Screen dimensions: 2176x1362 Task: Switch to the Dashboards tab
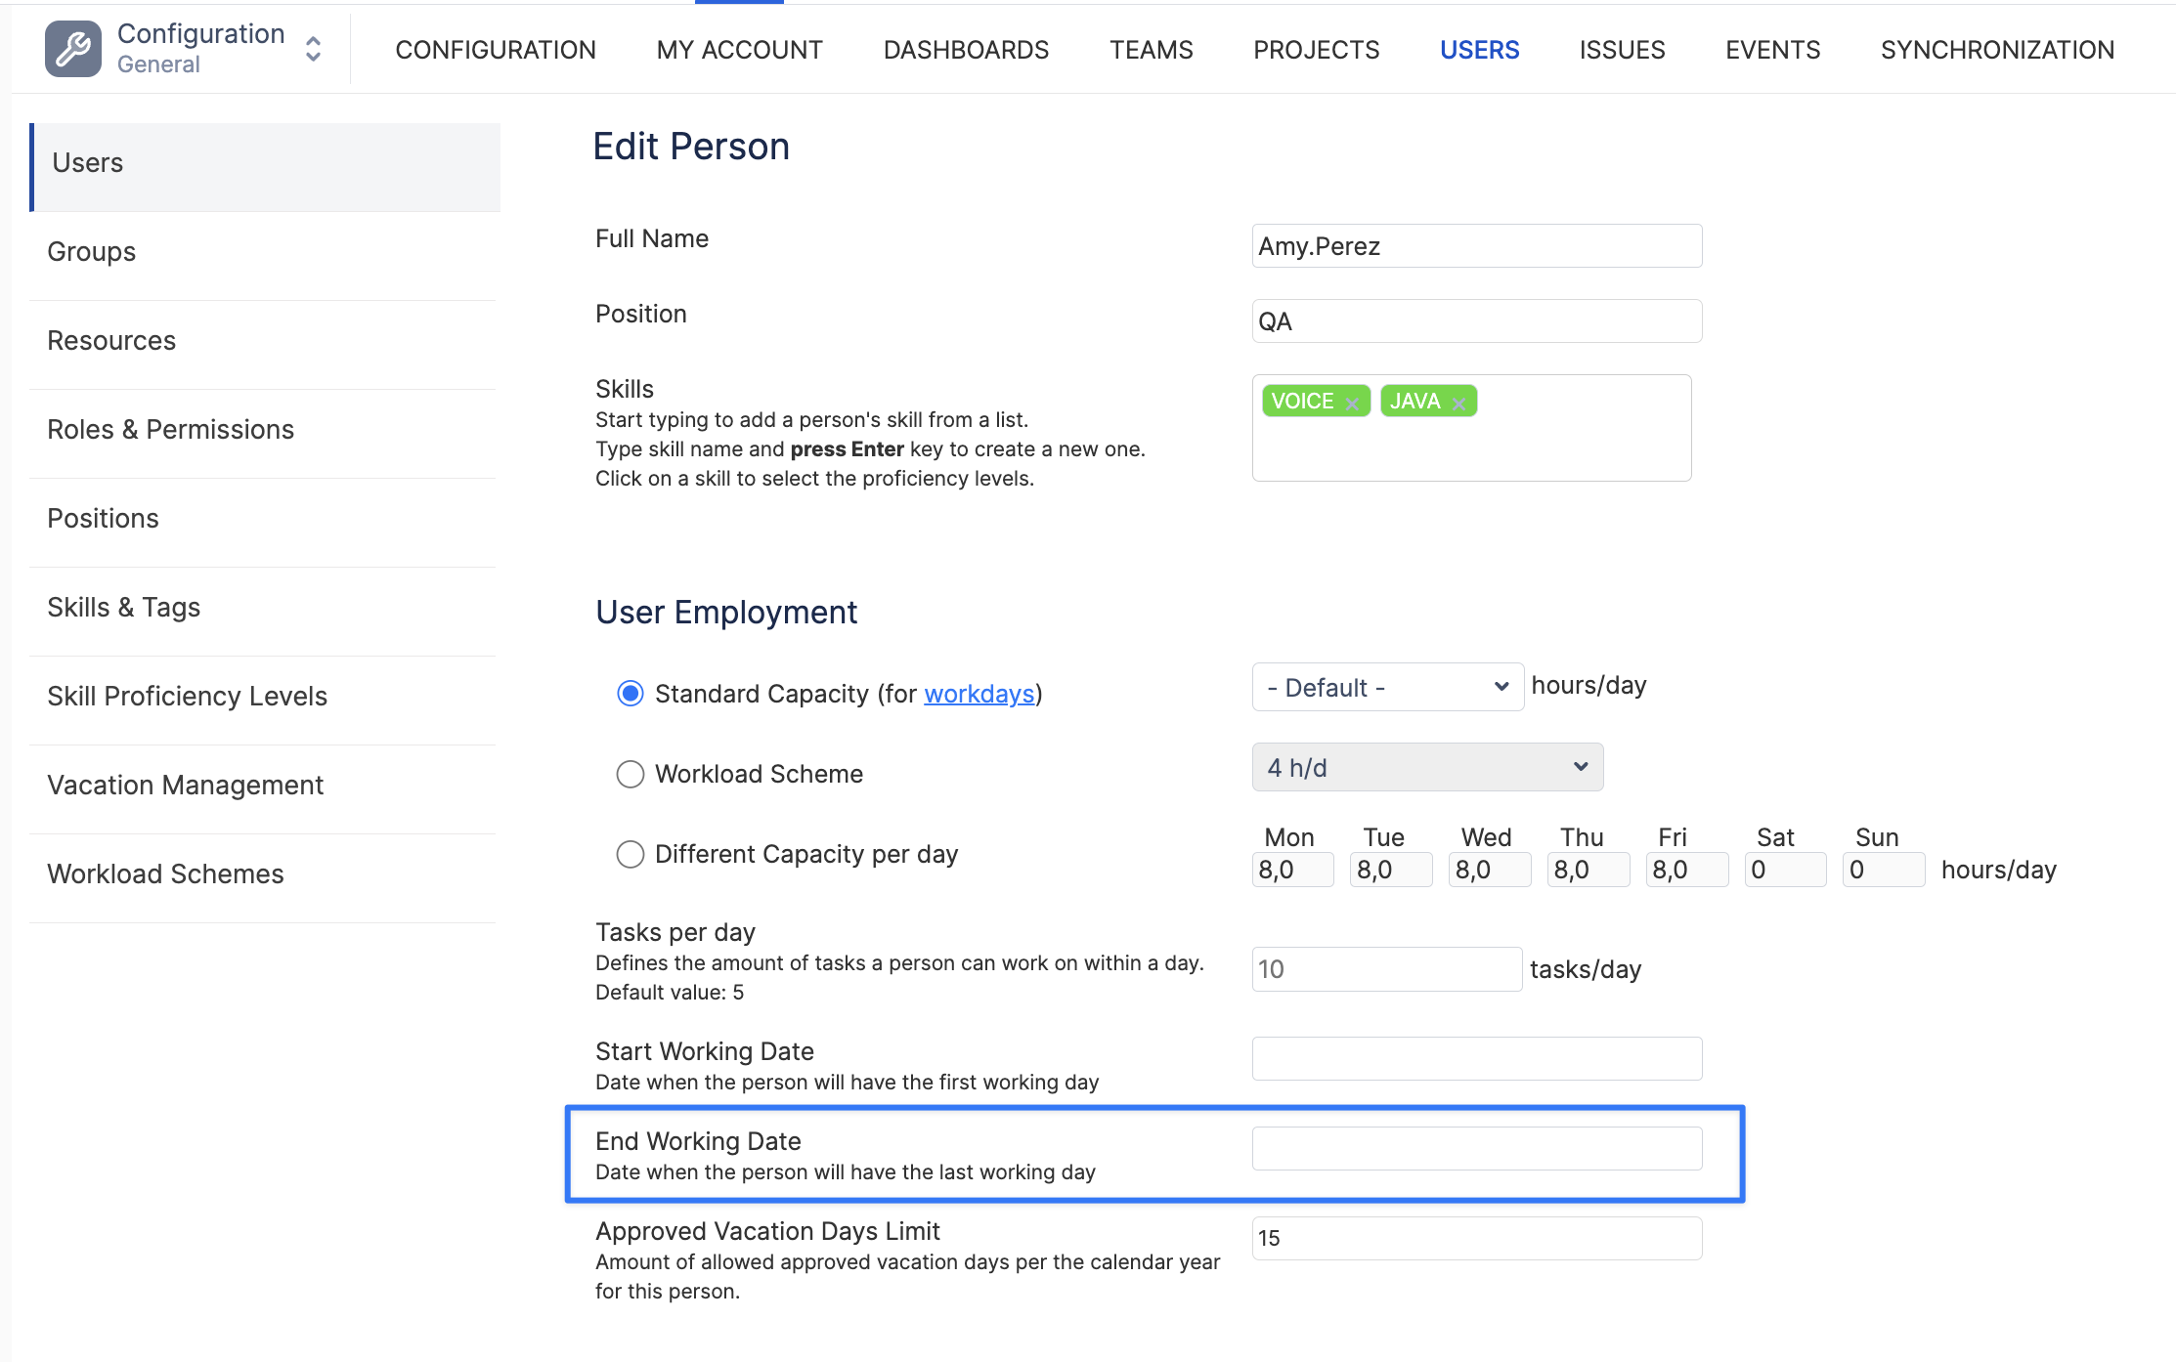pos(965,50)
